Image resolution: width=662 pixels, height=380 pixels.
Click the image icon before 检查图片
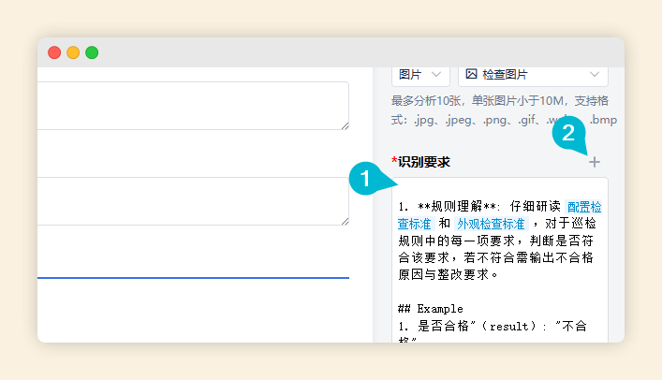471,74
